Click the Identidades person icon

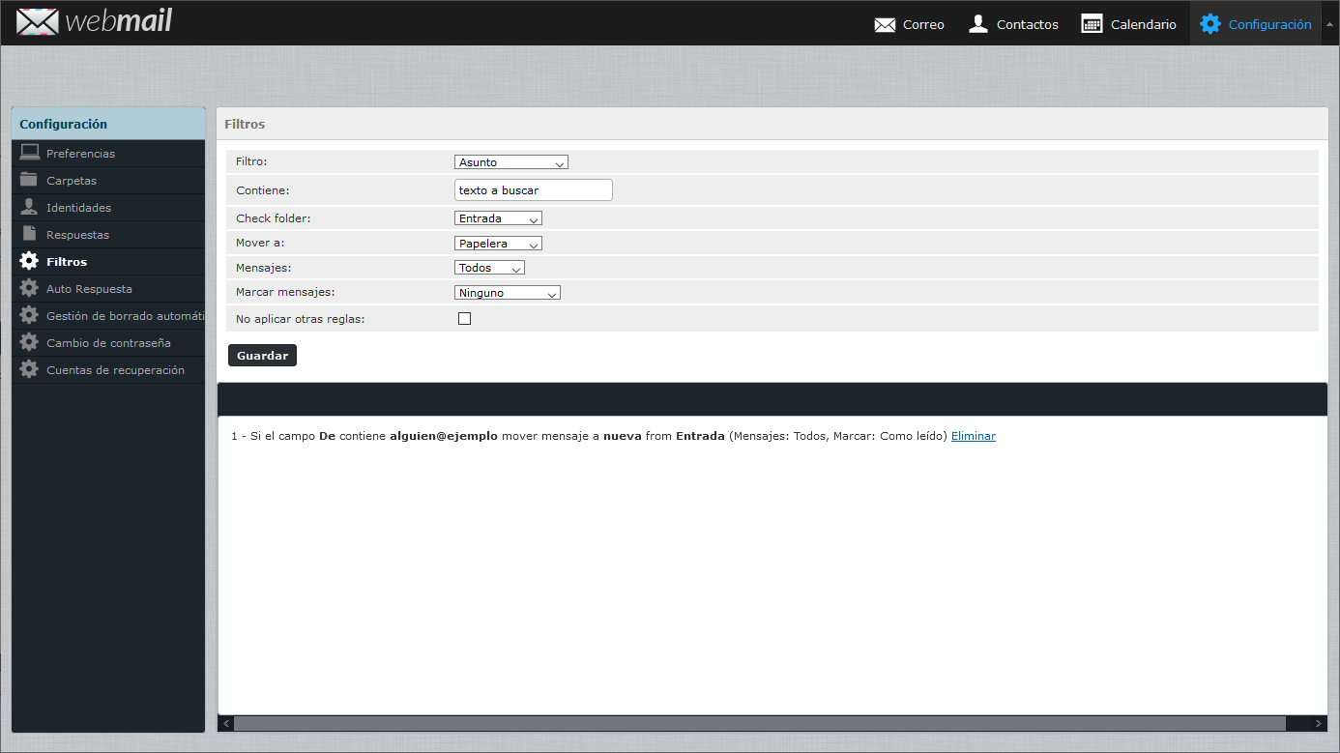click(x=29, y=207)
